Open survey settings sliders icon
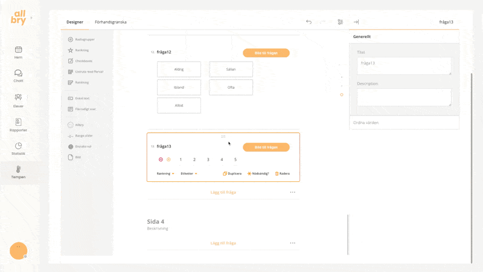The height and width of the screenshot is (272, 483). point(341,22)
